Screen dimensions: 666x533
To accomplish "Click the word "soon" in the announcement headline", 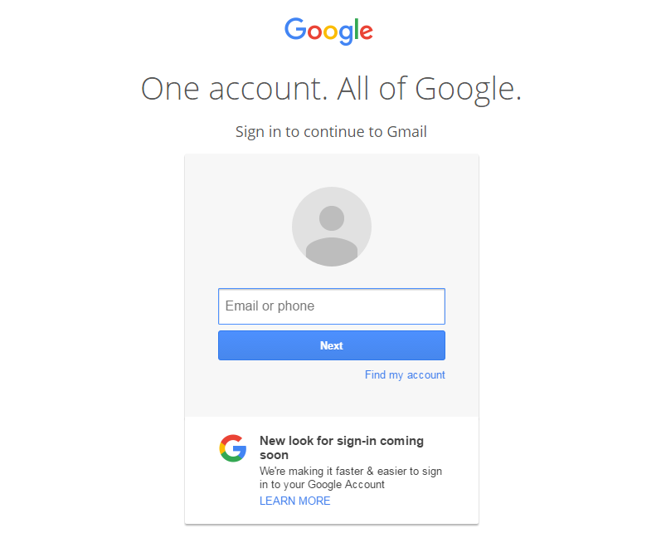I will [x=274, y=455].
